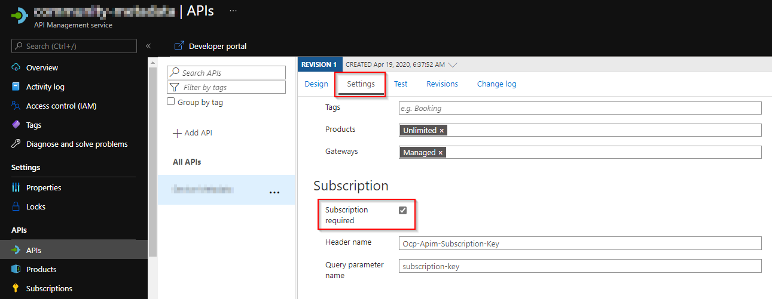Open the more options ellipsis beside APIs title
Viewport: 772px width, 299px height.
click(x=233, y=11)
